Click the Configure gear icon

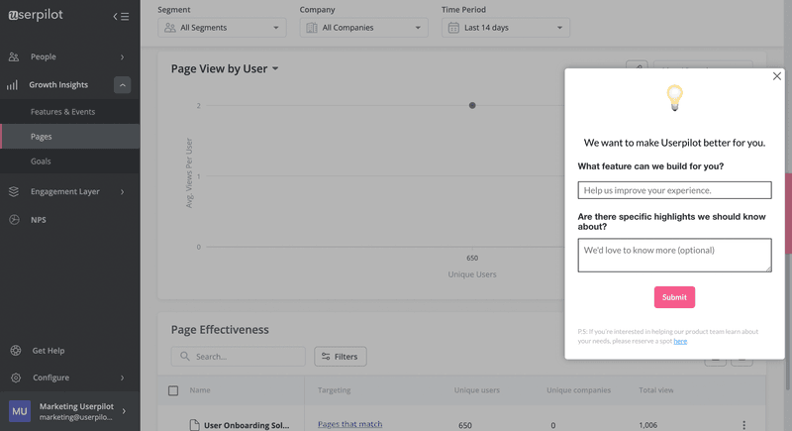pyautogui.click(x=16, y=377)
